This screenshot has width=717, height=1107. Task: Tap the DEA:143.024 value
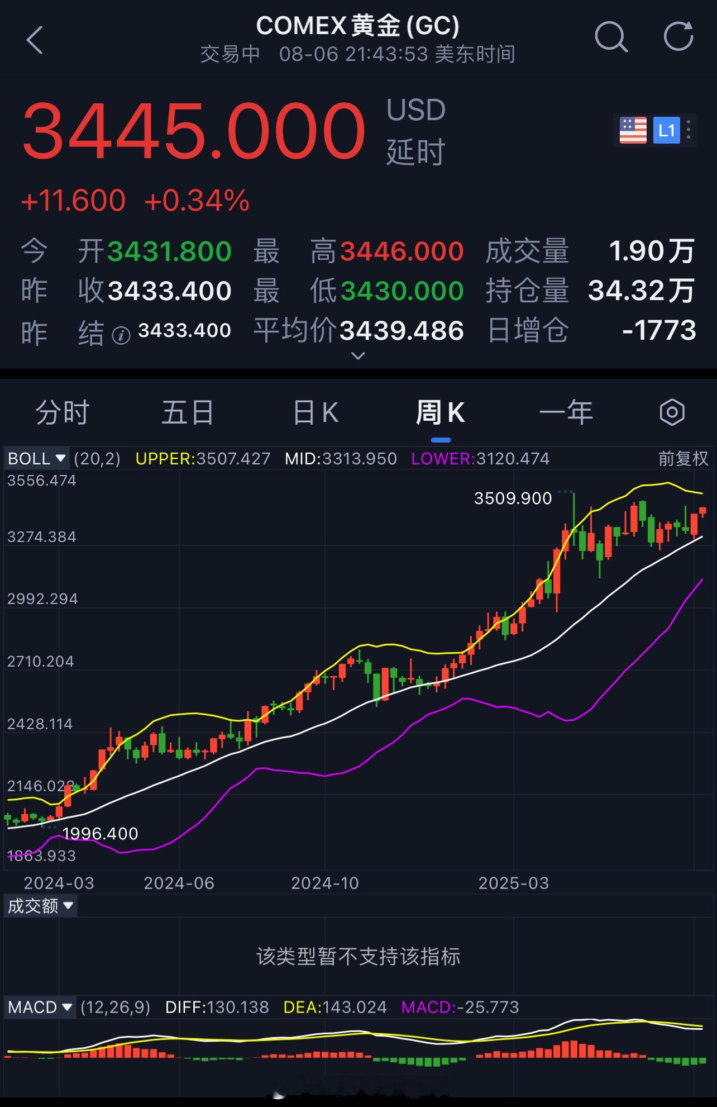pos(335,1008)
